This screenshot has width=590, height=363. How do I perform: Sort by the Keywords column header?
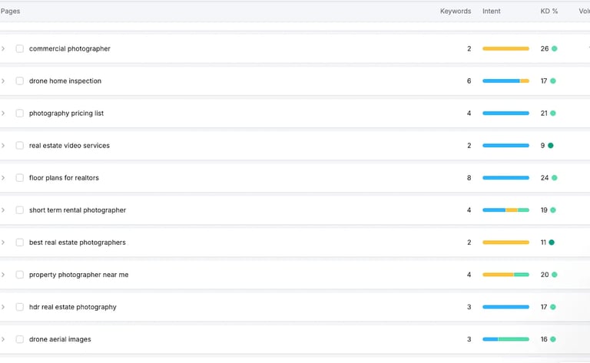pyautogui.click(x=456, y=12)
